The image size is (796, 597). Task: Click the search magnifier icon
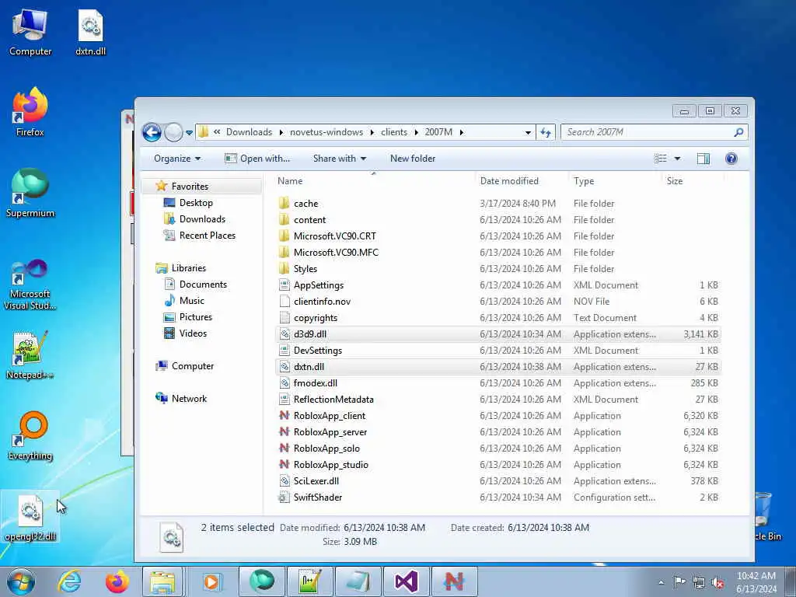coord(738,132)
